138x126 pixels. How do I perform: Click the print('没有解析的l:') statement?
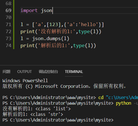61,31
